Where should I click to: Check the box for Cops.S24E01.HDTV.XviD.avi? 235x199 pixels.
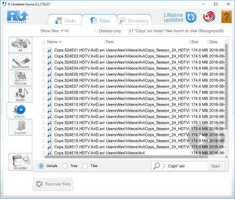pos(43,50)
